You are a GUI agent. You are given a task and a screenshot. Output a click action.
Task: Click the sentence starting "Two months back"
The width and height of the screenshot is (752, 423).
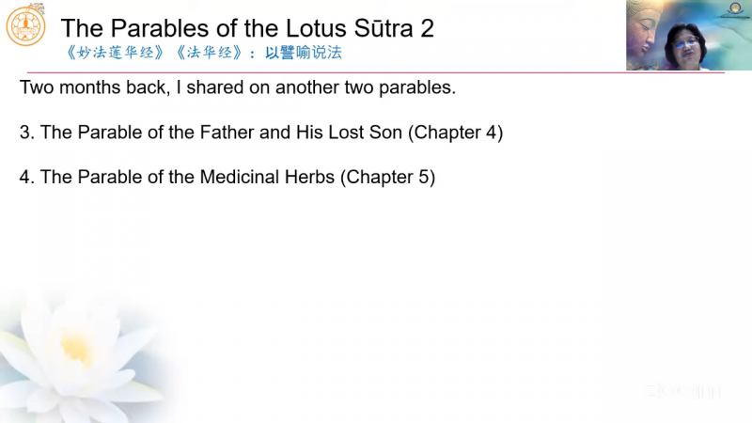[x=237, y=89]
